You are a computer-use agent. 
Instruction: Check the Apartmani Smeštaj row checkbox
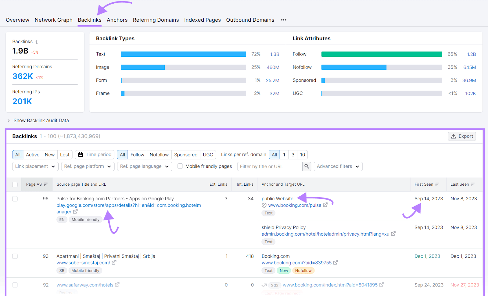coord(15,256)
